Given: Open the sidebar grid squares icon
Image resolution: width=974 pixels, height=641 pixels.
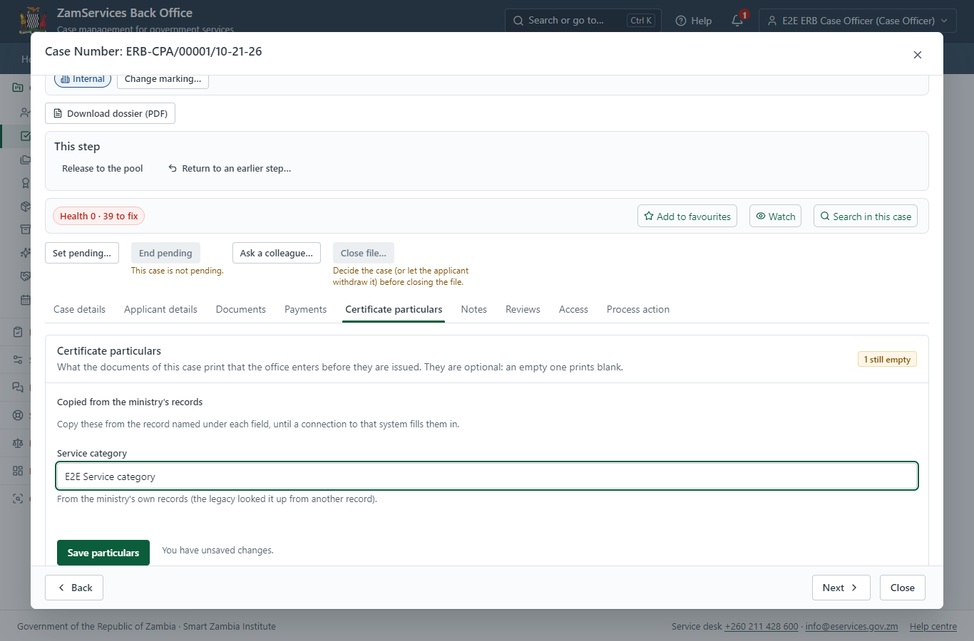Looking at the screenshot, I should pyautogui.click(x=18, y=471).
